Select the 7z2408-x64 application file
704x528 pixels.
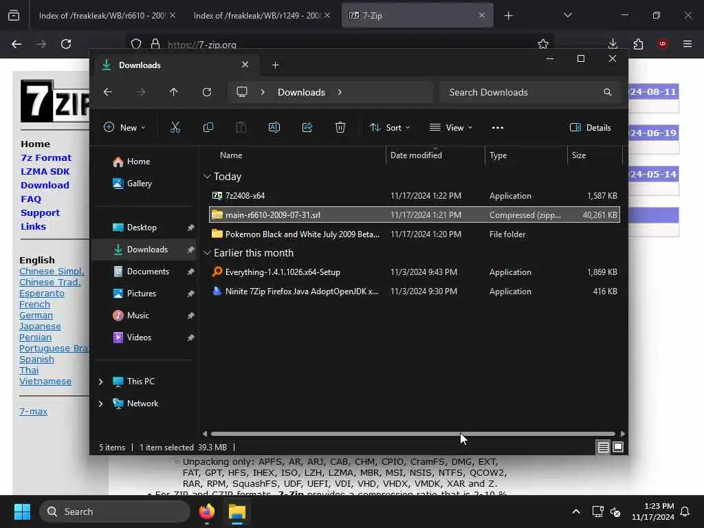click(x=415, y=196)
